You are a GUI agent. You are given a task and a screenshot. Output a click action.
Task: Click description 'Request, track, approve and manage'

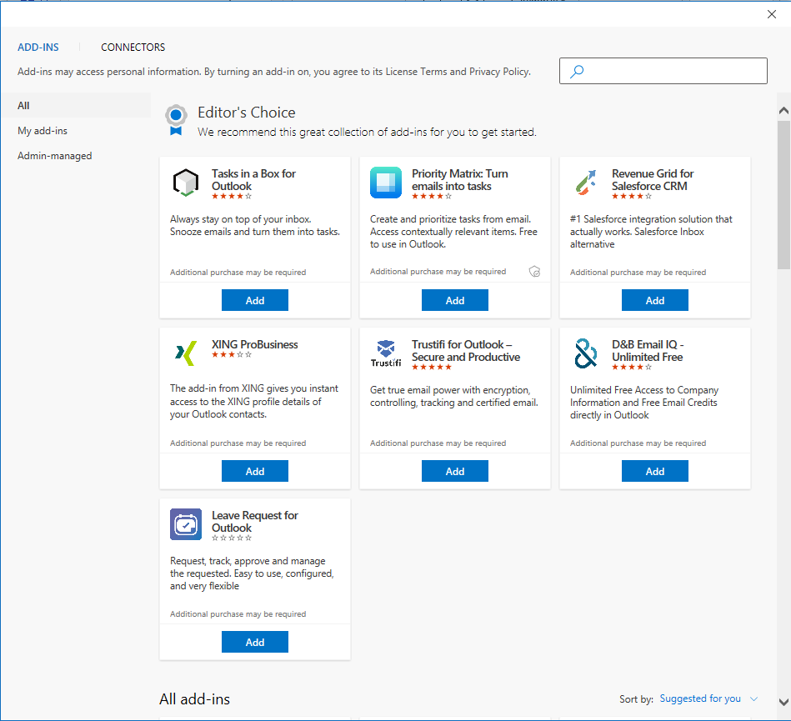[252, 573]
